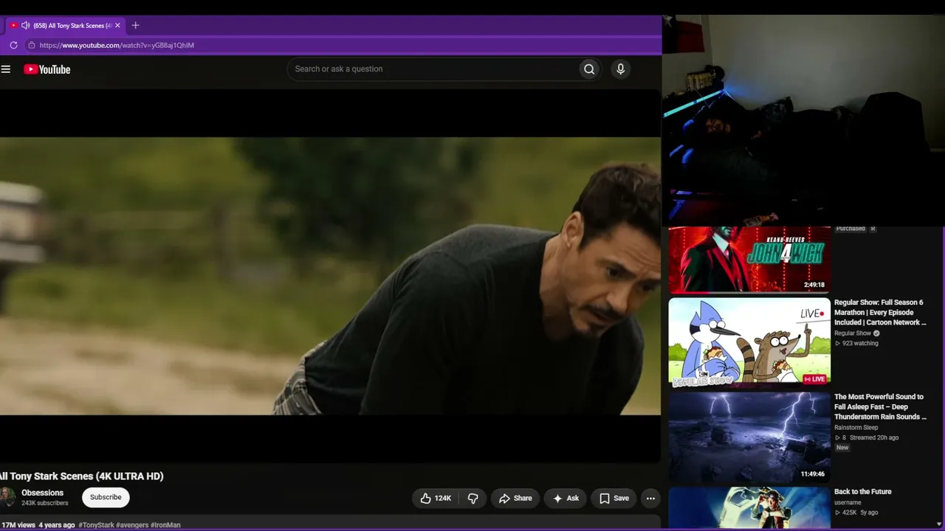Open the Obsessions channel name link
The image size is (945, 531).
pyautogui.click(x=42, y=493)
